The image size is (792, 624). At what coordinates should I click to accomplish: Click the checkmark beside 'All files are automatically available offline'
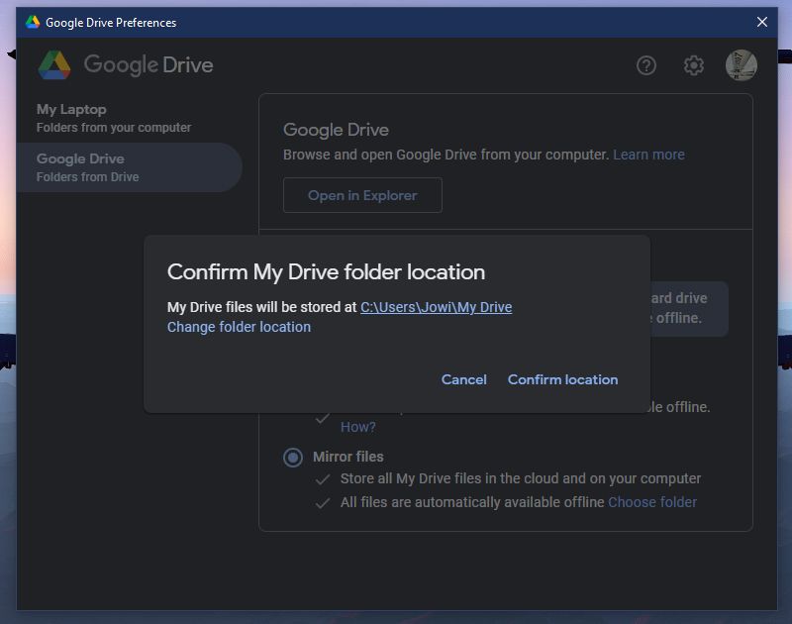tap(322, 502)
